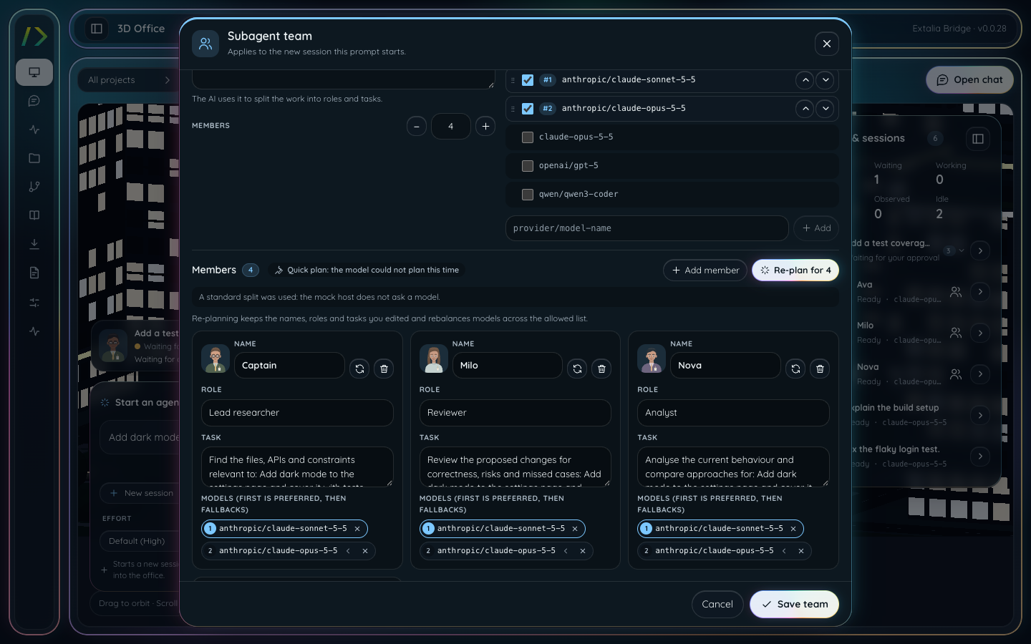
Task: Uncheck the #2 anthropic/claude-opus-5-5 model checkbox
Action: [528, 109]
